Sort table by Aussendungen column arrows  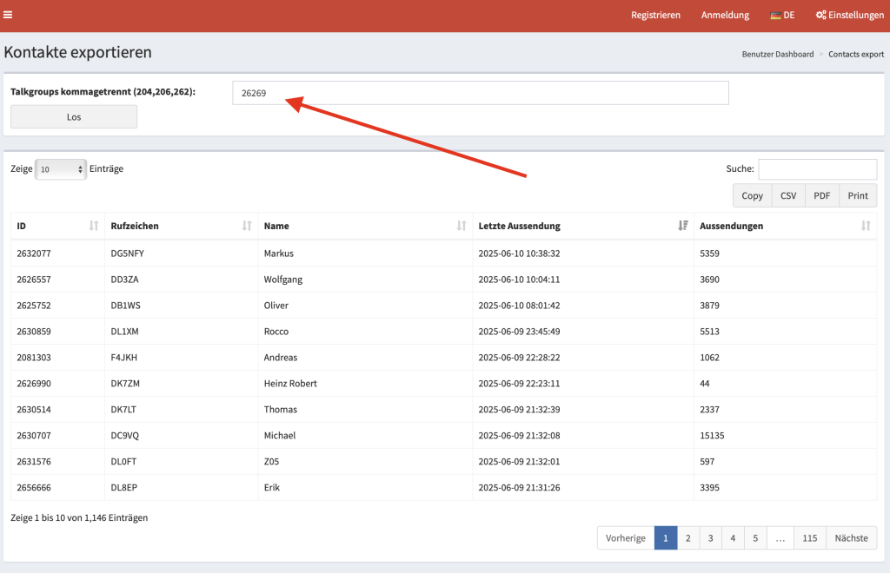click(866, 226)
